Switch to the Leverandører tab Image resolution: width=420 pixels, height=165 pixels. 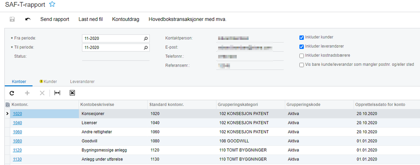pos(82,81)
